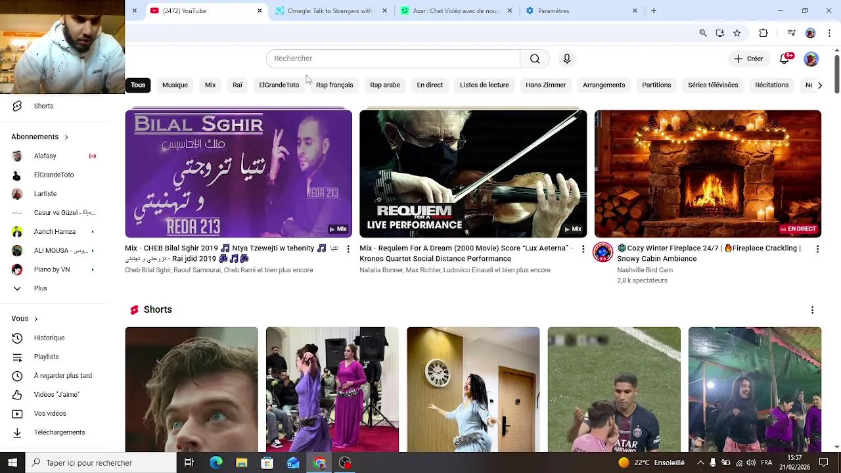841x473 pixels.
Task: Open Vos vidéos in sidebar
Action: click(54, 413)
